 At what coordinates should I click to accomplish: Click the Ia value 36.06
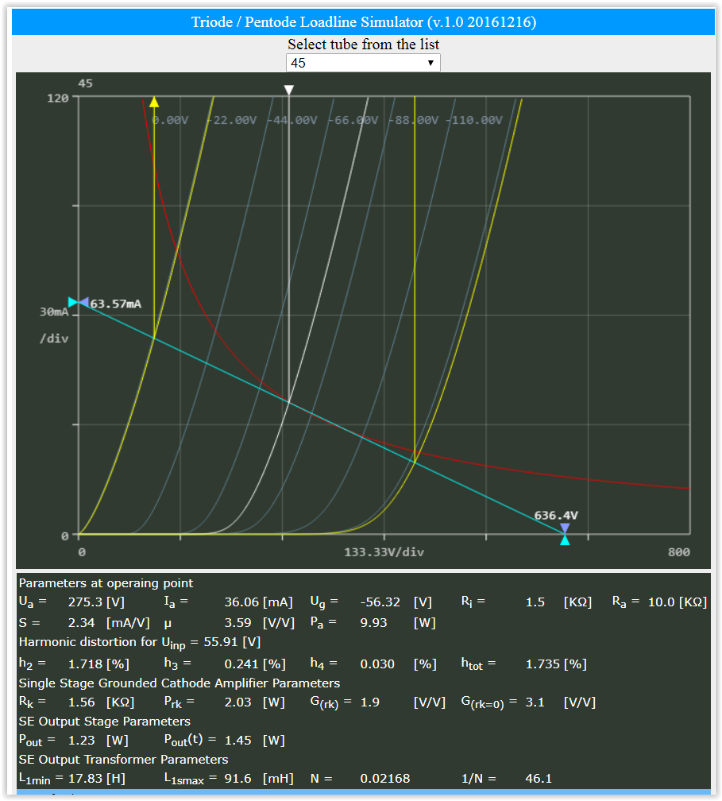click(242, 602)
